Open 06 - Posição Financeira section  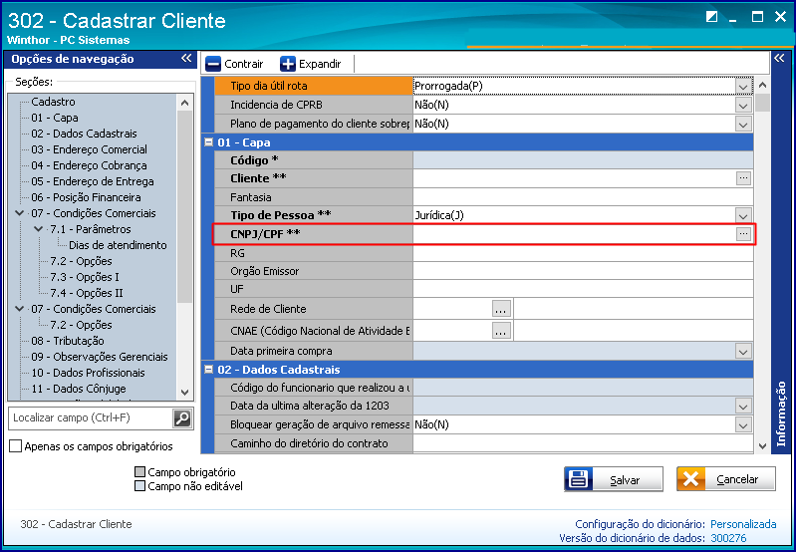87,197
